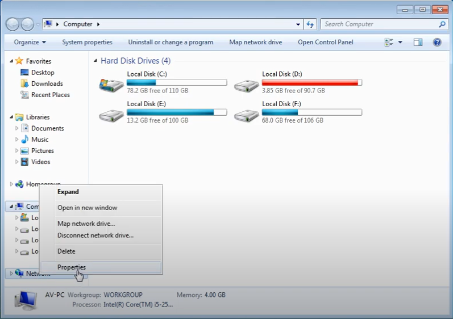Viewport: 453px width, 319px height.
Task: Select Map network drive... in context menu
Action: pos(86,224)
